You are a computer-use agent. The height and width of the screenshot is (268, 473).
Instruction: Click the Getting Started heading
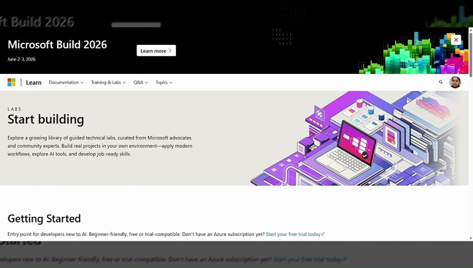[44, 218]
